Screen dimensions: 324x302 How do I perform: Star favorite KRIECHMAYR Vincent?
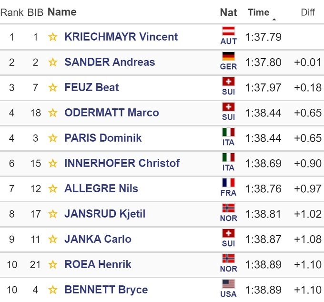click(x=53, y=37)
